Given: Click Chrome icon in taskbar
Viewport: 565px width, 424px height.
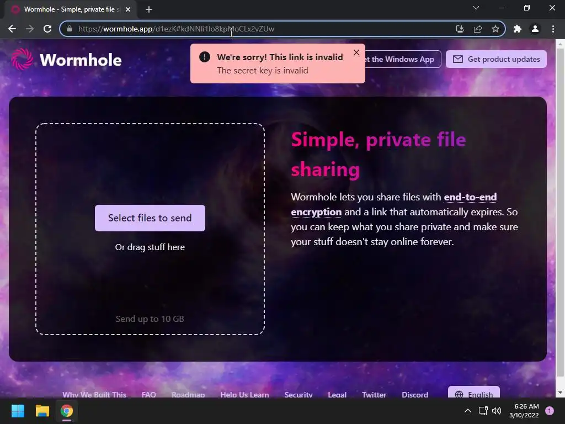Looking at the screenshot, I should click(67, 411).
